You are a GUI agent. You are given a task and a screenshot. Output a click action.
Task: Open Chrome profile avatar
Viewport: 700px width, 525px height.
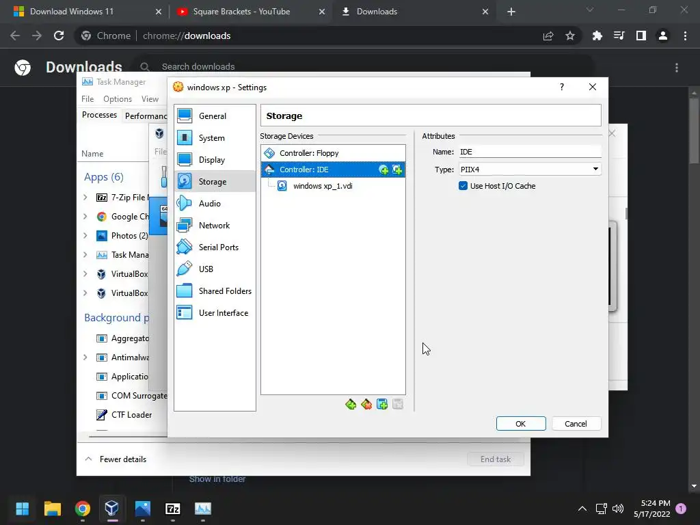pos(663,36)
